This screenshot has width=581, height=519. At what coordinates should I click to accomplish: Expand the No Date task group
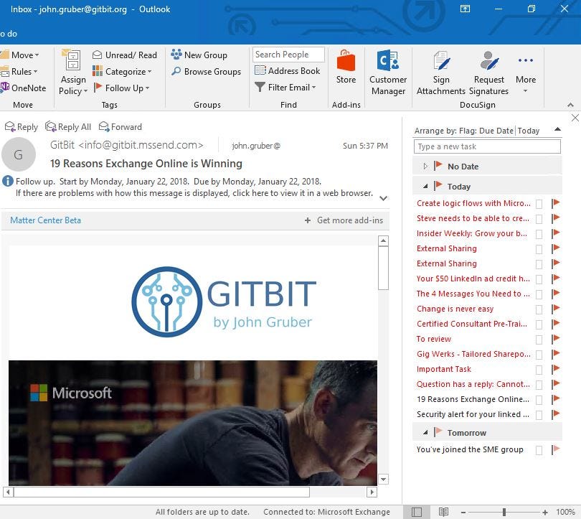click(425, 166)
